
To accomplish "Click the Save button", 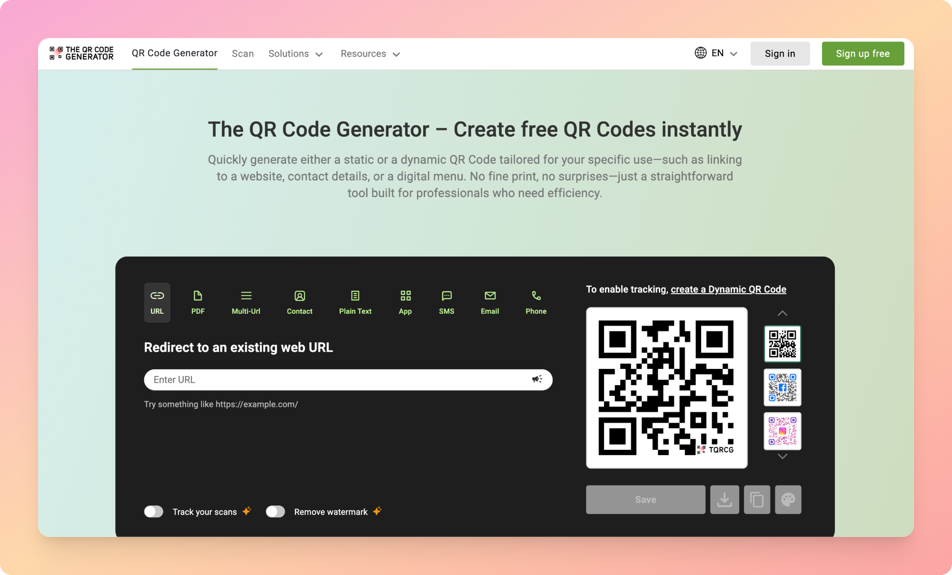I will 645,500.
